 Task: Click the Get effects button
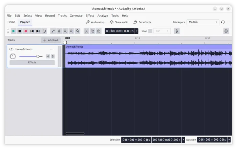click(142, 22)
